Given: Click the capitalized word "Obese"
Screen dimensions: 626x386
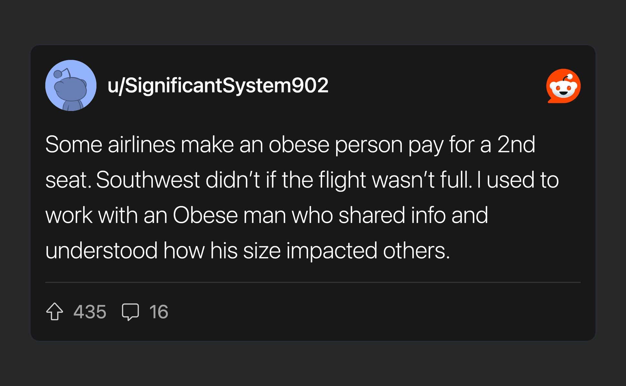Looking at the screenshot, I should click(x=205, y=215).
